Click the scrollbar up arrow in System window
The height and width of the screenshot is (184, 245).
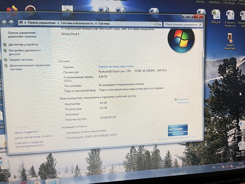201,31
